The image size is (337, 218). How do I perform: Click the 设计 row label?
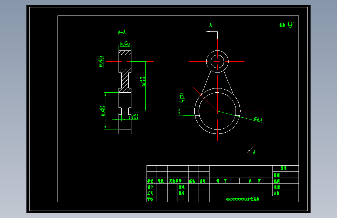[x=150, y=187]
